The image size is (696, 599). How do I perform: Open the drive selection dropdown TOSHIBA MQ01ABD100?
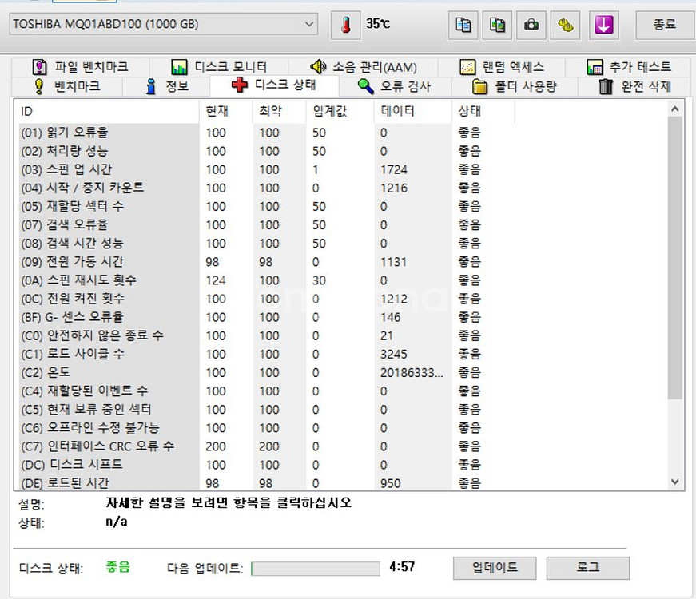pos(163,24)
